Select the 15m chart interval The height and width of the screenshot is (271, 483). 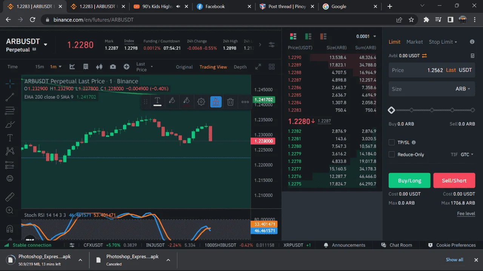coord(40,67)
